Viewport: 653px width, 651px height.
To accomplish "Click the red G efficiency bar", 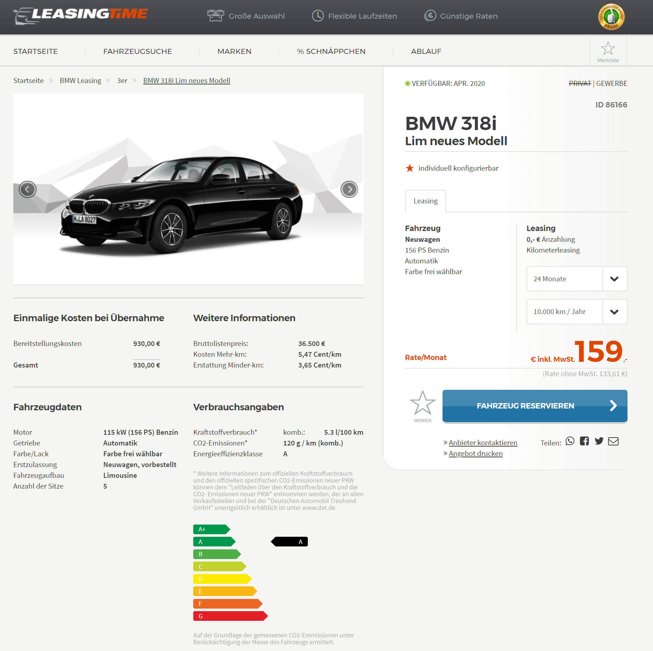I will point(231,616).
